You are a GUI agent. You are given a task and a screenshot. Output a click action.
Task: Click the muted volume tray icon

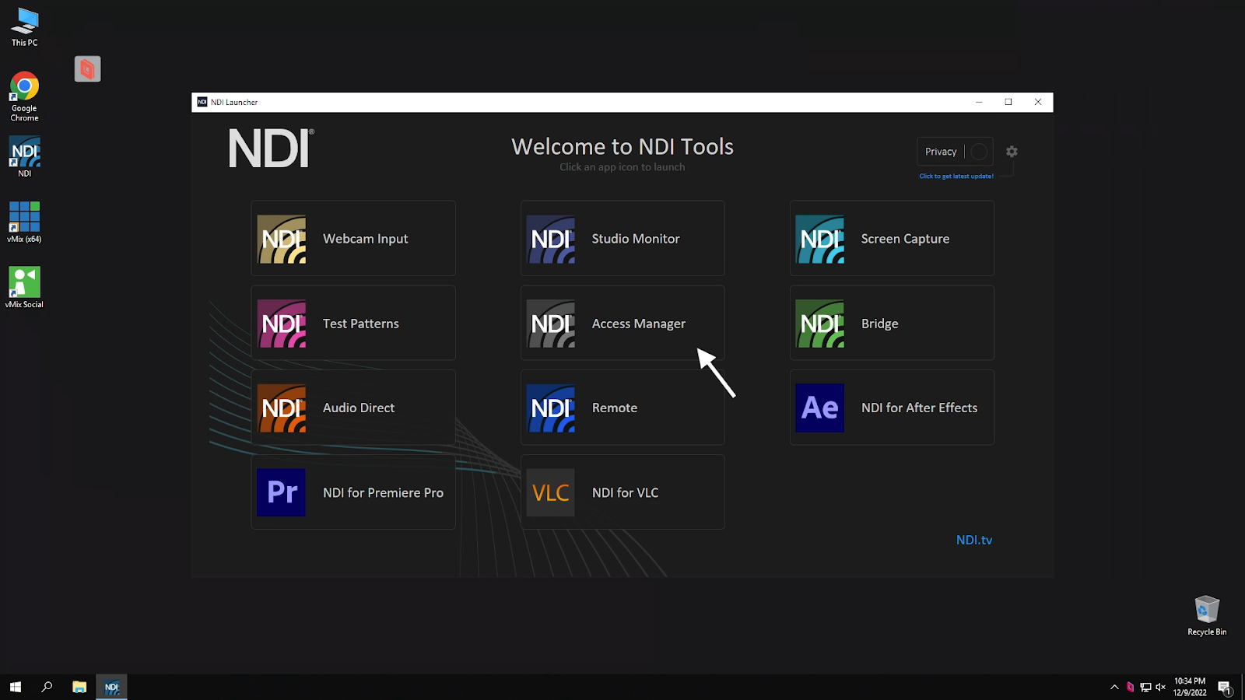(x=1160, y=687)
